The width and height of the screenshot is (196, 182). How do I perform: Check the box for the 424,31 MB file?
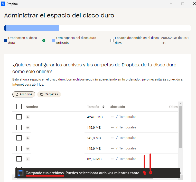point(19,117)
